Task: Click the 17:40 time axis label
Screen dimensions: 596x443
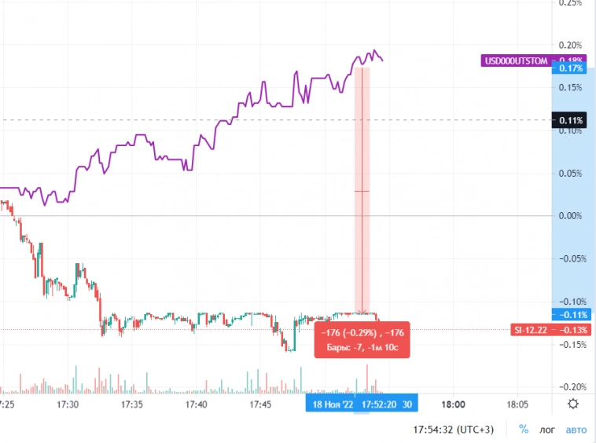Action: 196,404
